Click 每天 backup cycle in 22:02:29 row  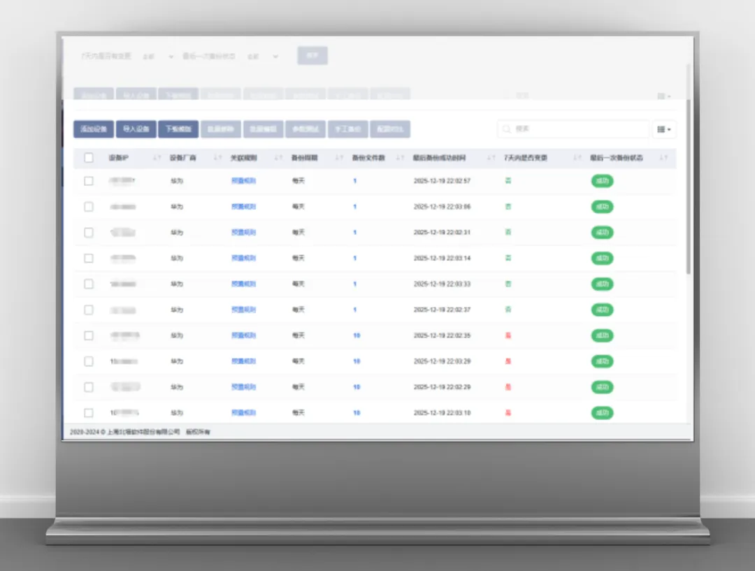coord(299,387)
